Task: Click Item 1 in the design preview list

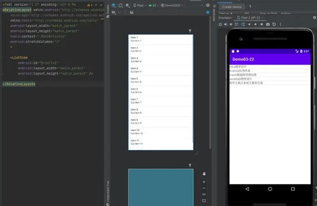Action: coord(161,39)
